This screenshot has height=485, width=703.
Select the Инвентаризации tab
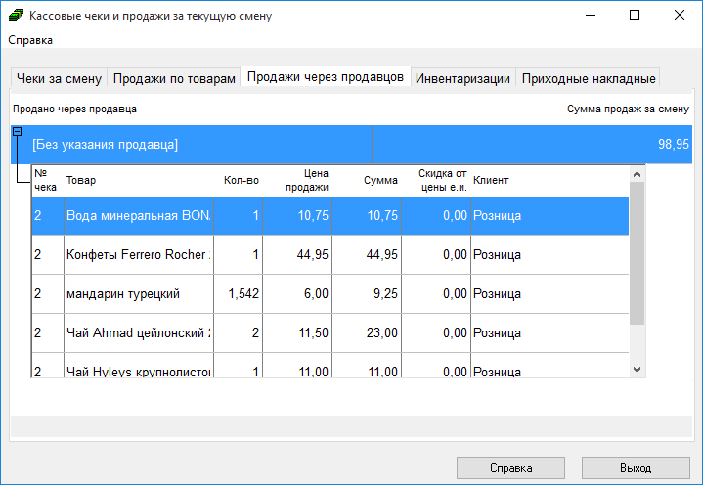[462, 79]
